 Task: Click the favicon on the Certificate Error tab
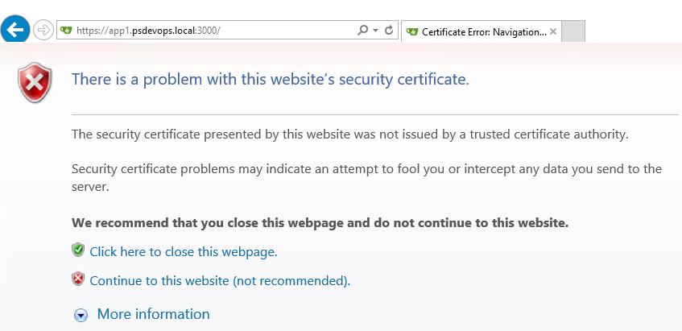pyautogui.click(x=411, y=31)
